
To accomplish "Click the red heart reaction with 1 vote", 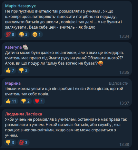I will click(39, 101).
